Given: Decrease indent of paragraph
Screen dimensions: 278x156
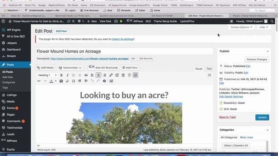Looking at the screenshot, I should tap(79, 81).
